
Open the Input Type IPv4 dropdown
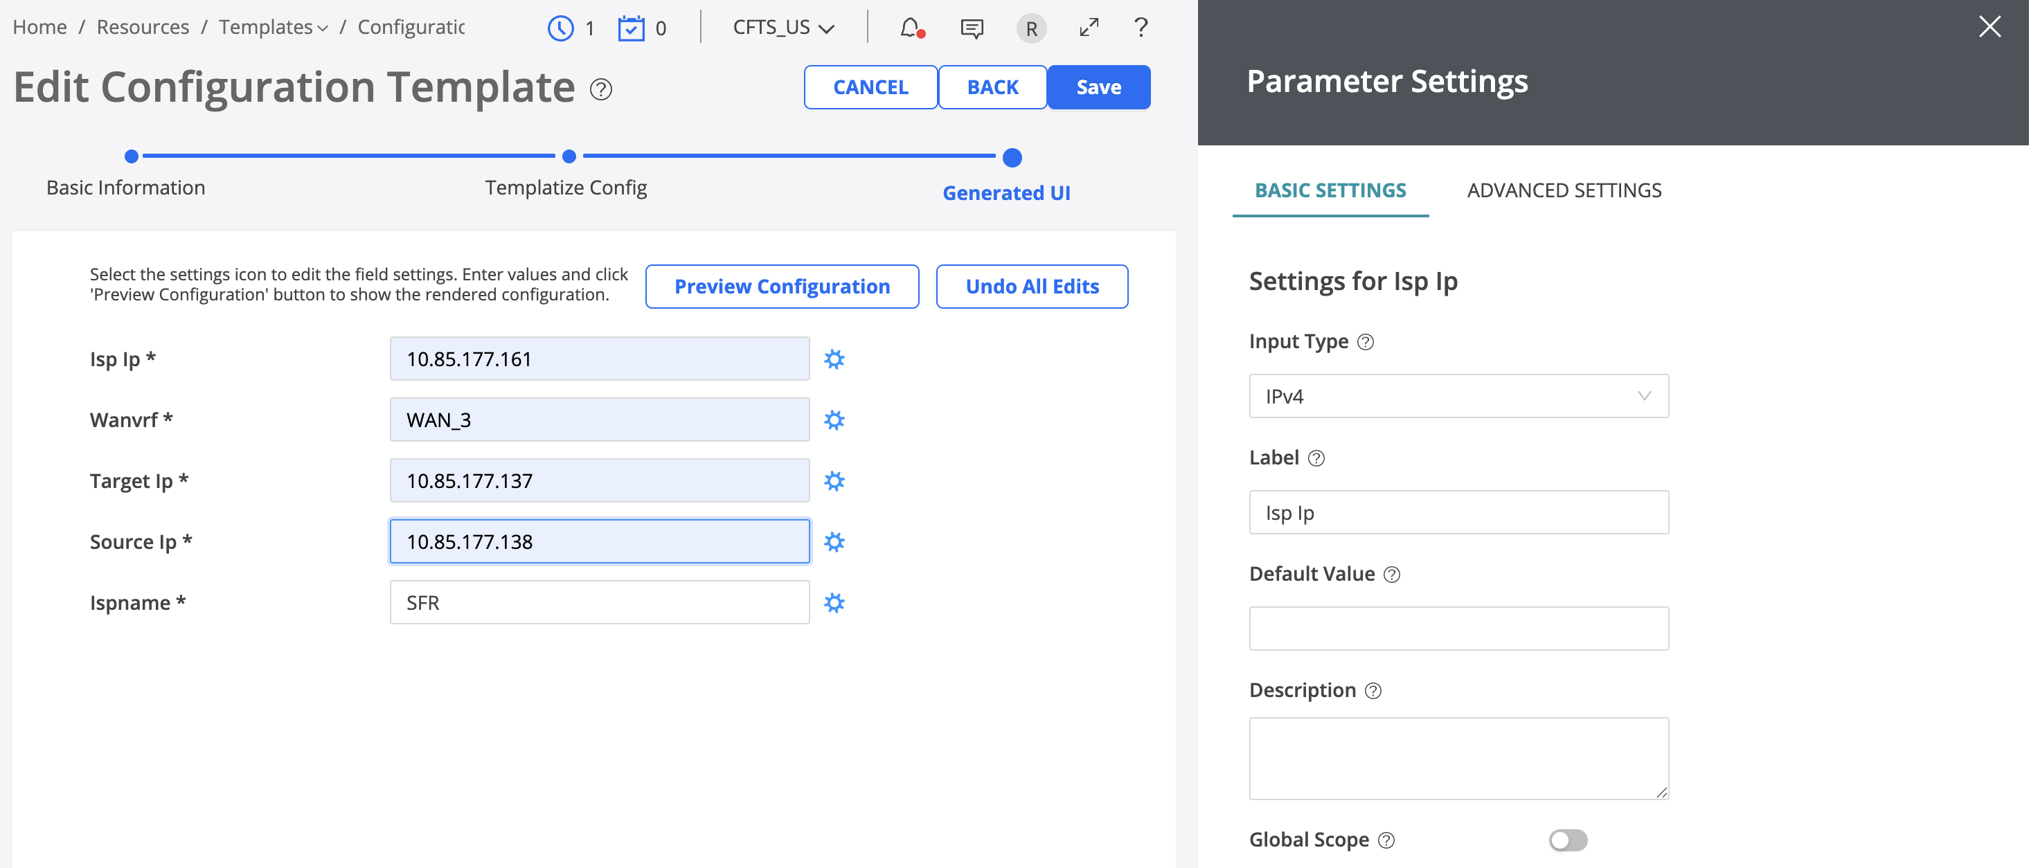tap(1459, 396)
